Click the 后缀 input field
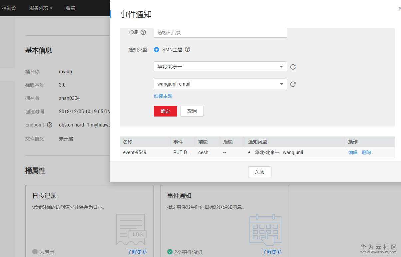Image resolution: width=401 pixels, height=257 pixels. 220,33
